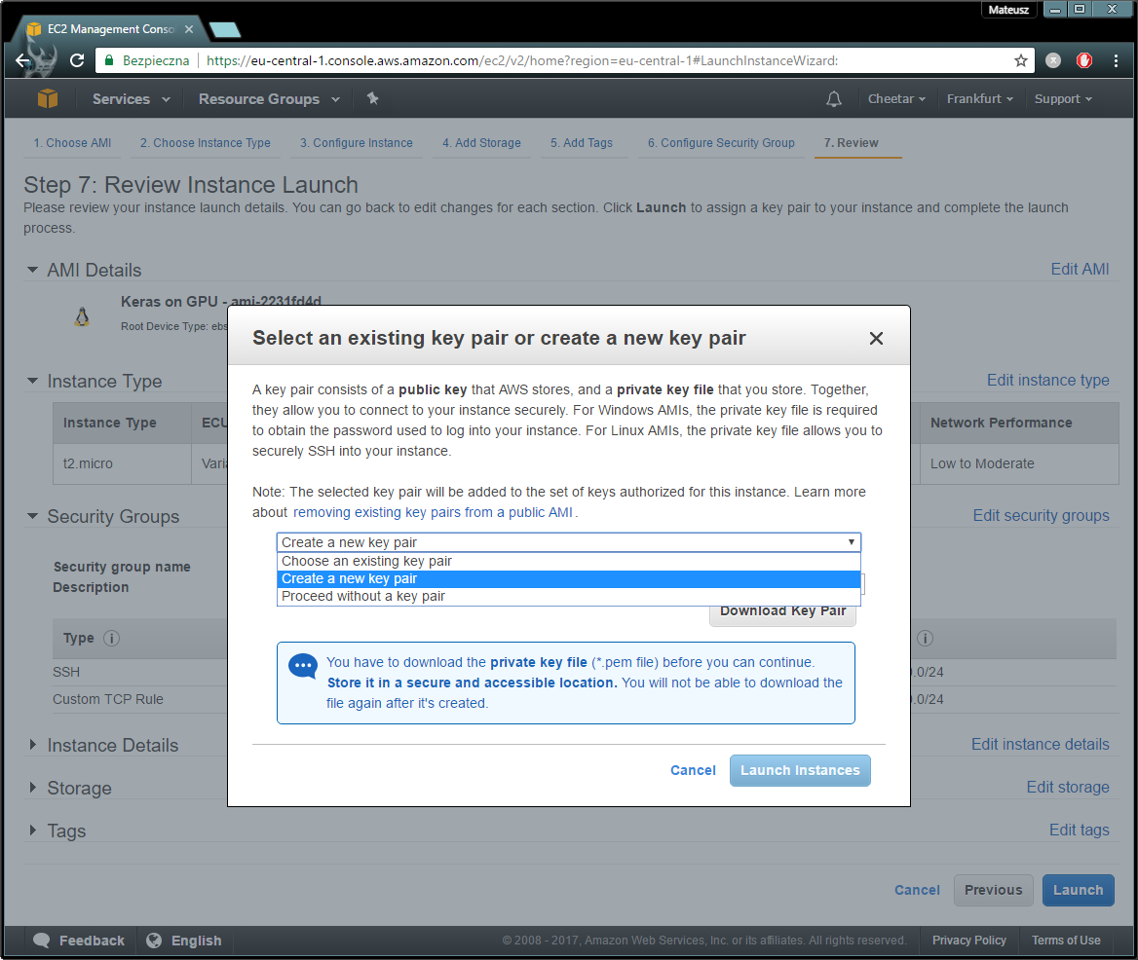Close the key pair dialog with X

pyautogui.click(x=876, y=339)
